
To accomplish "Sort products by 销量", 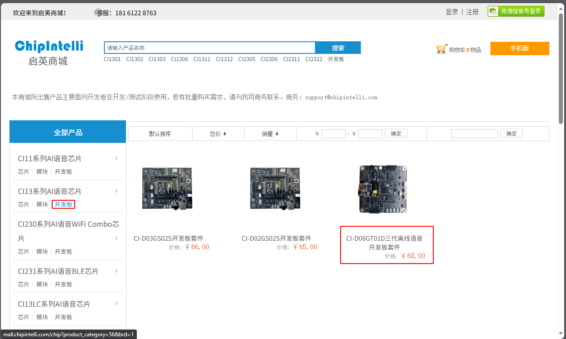I will tap(270, 134).
